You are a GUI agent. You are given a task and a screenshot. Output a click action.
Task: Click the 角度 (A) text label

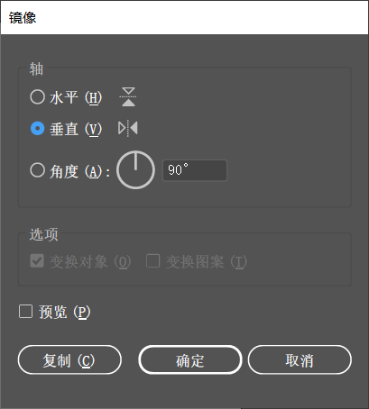[79, 172]
